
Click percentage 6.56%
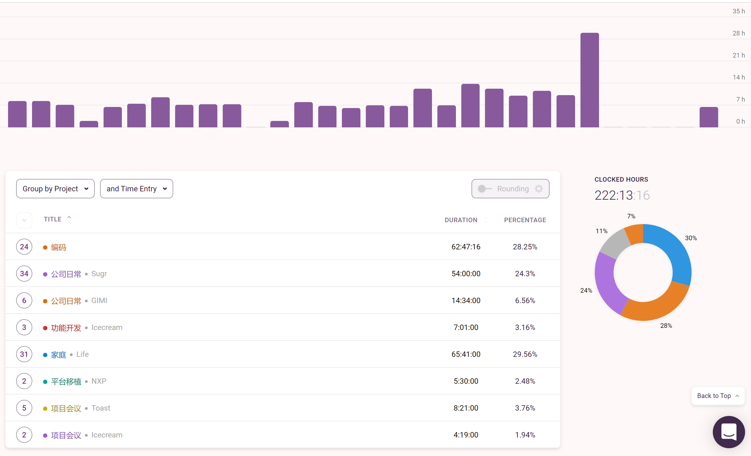(525, 300)
